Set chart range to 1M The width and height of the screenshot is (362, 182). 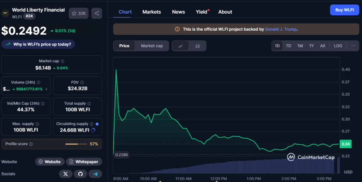[x=300, y=46]
